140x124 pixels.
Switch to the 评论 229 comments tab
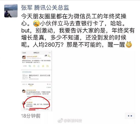[31, 84]
